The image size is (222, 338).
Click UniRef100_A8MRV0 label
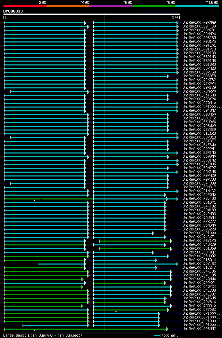[x=199, y=92]
